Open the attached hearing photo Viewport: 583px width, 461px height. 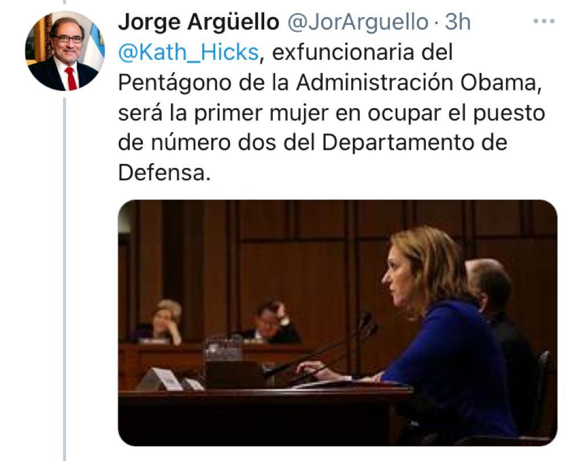click(338, 323)
